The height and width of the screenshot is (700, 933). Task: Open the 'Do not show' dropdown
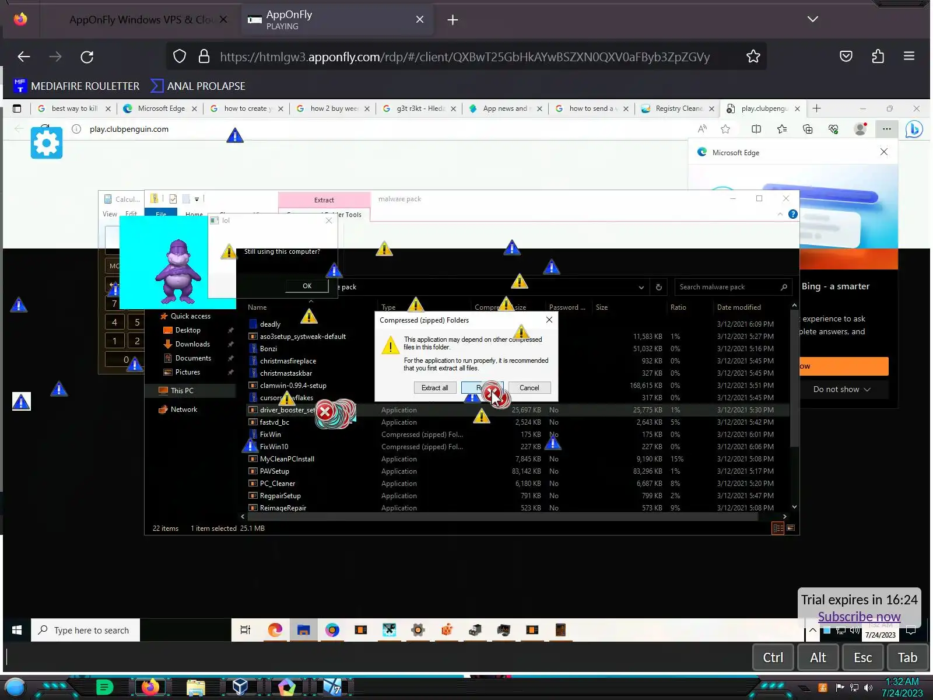[842, 390]
